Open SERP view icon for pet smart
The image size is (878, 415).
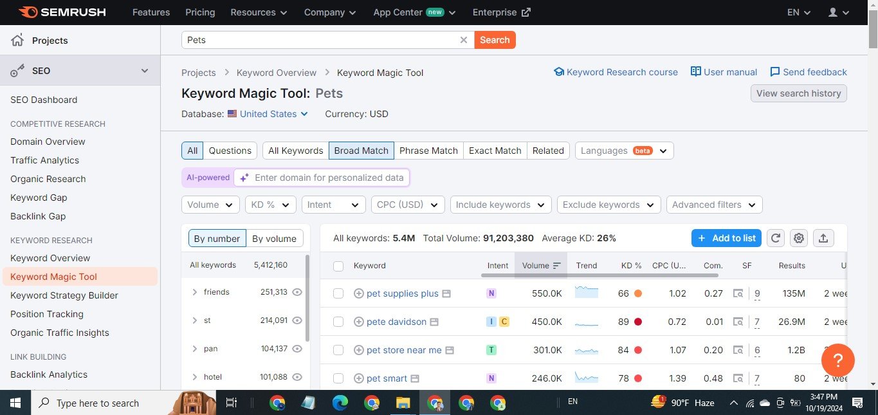415,378
